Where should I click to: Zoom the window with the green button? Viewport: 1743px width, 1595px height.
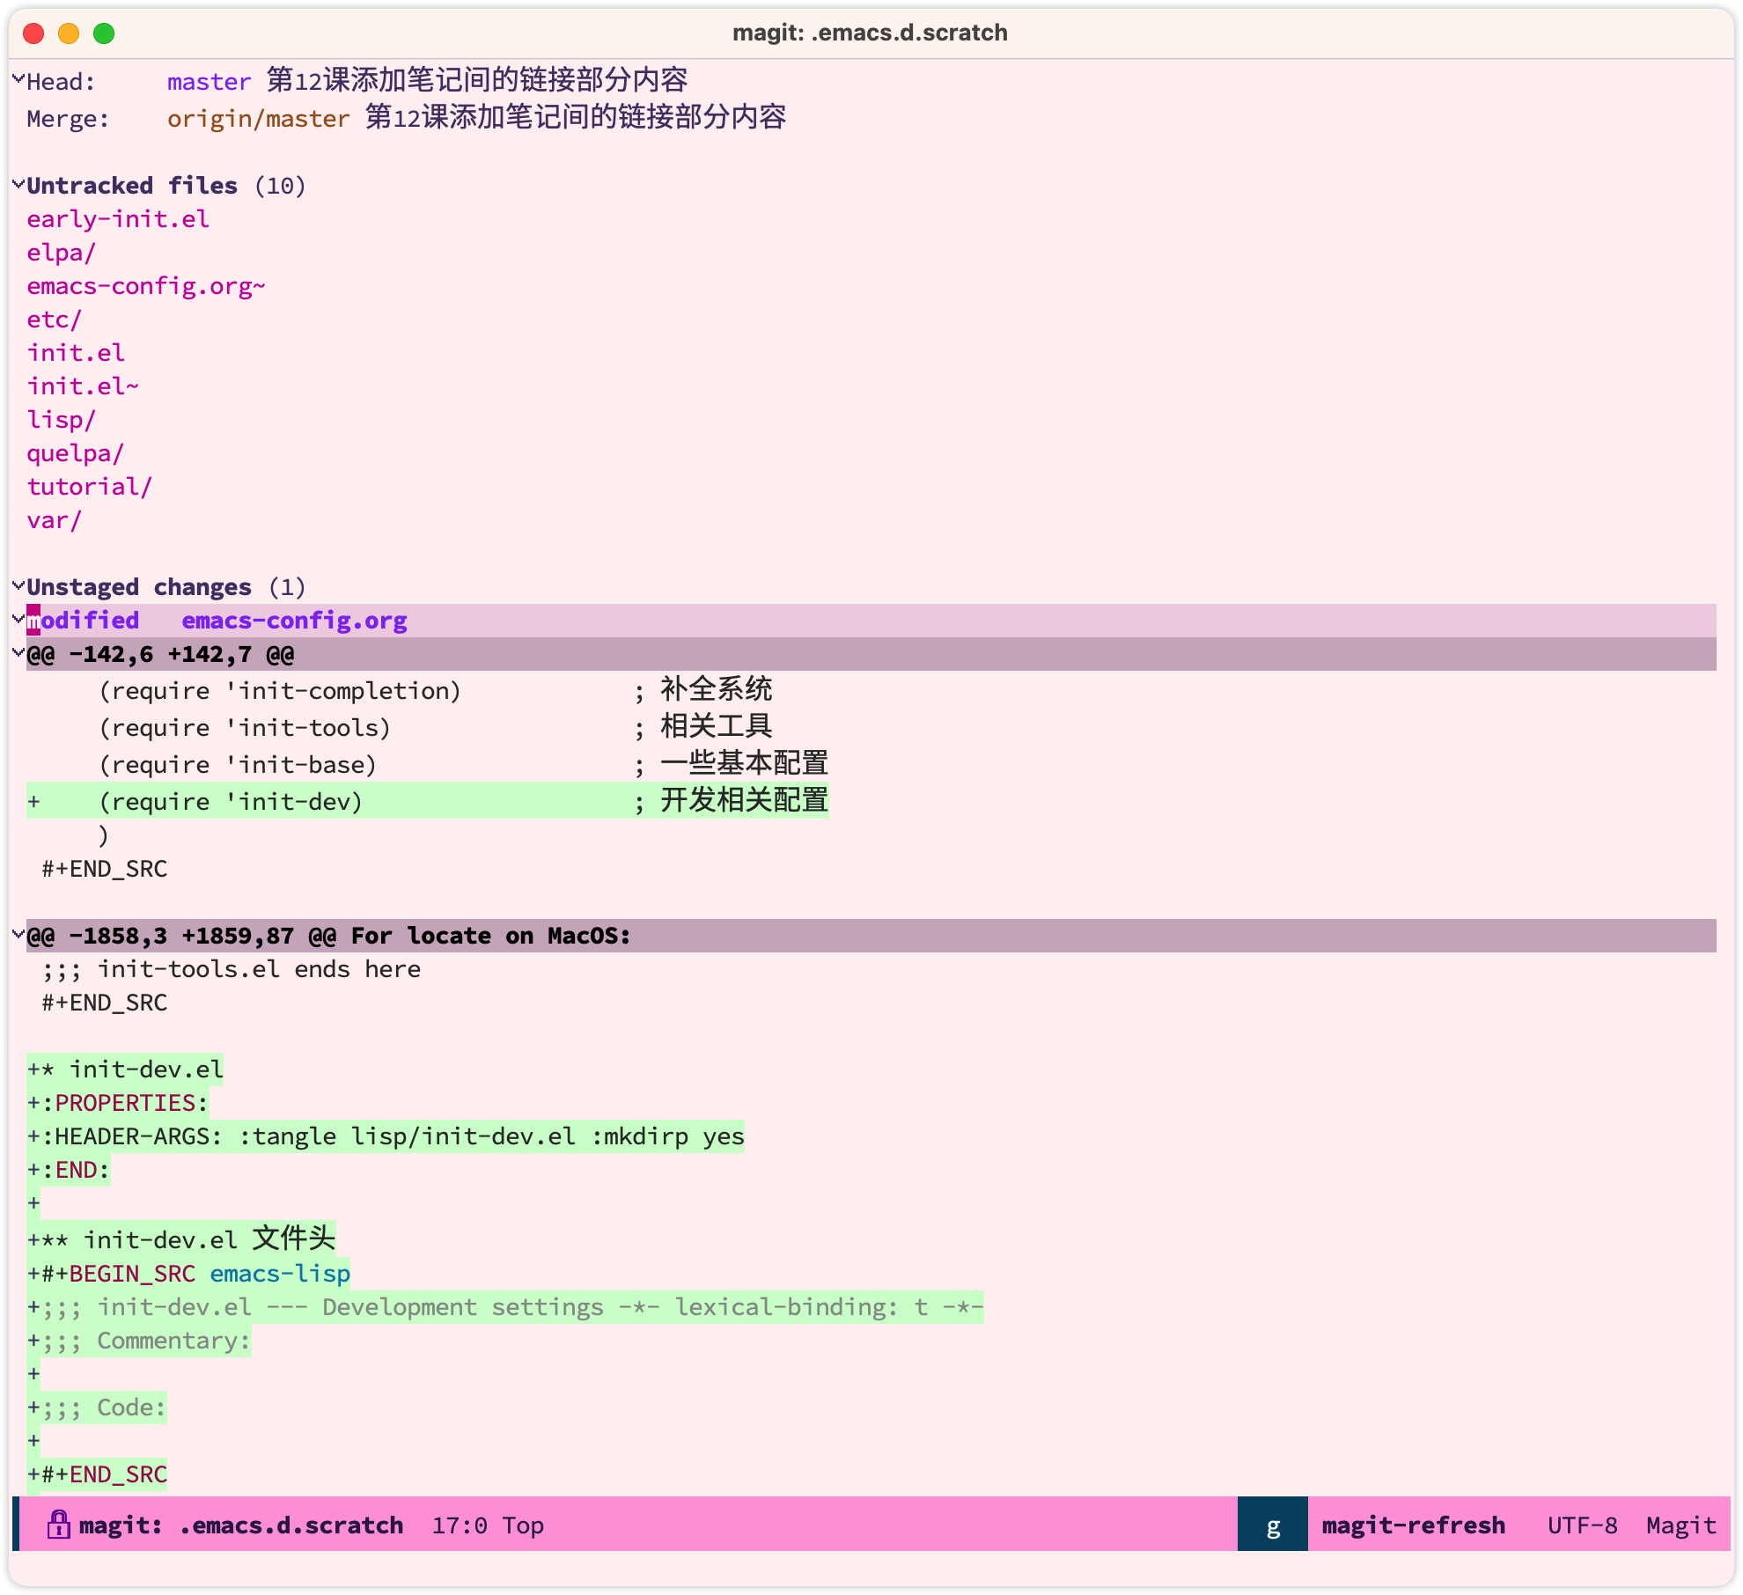click(x=104, y=33)
